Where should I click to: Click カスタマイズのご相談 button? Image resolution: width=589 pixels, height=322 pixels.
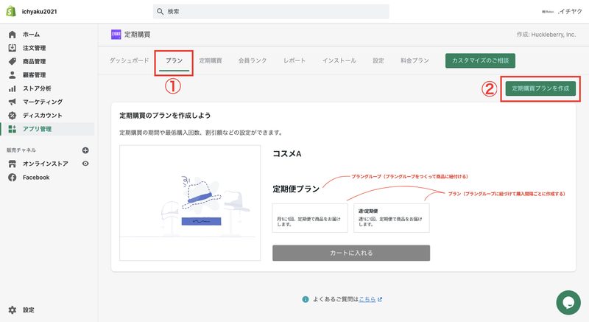point(480,60)
